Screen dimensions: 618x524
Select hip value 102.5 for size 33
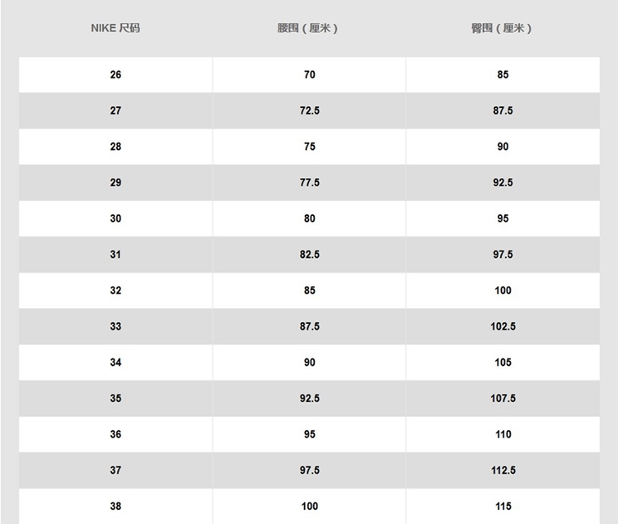coord(503,327)
